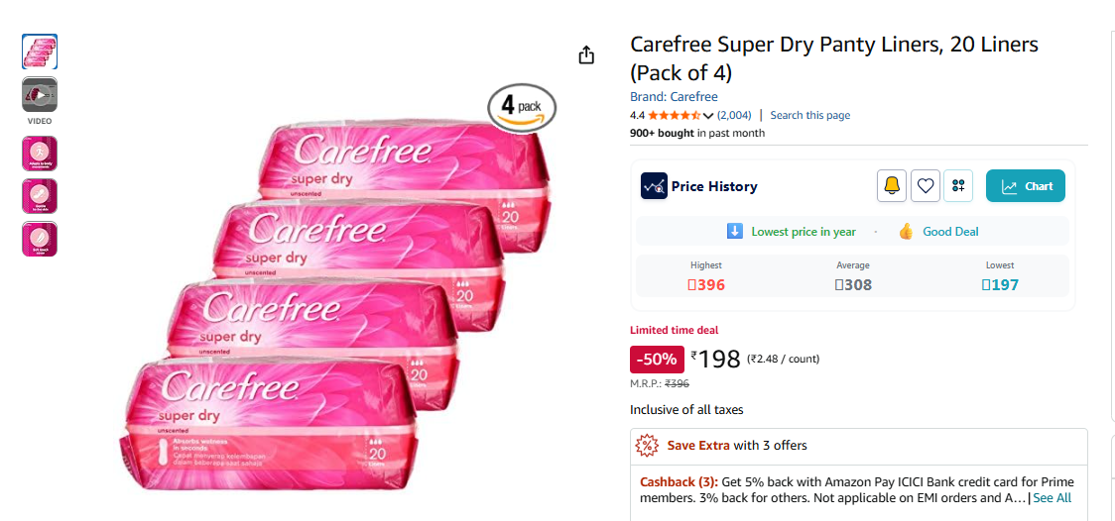Open the Brand: Carefree link
1115x521 pixels.
pos(674,97)
